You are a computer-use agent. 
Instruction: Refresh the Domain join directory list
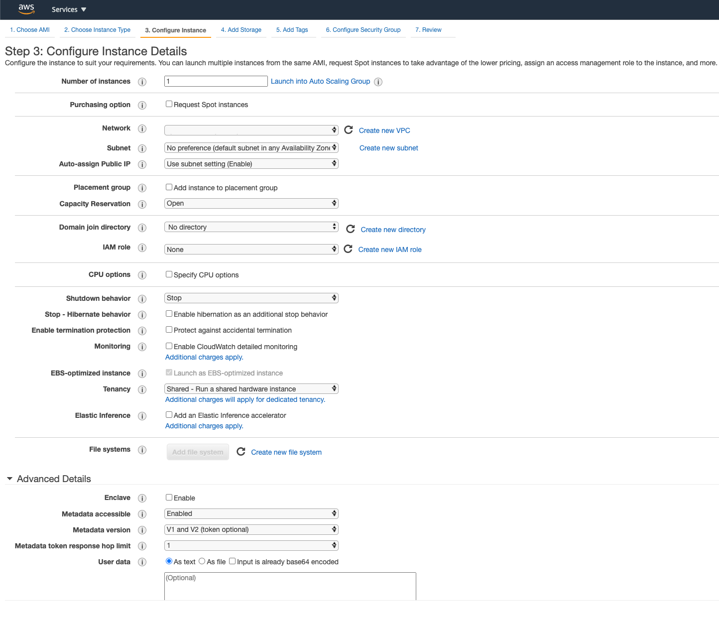[x=351, y=229]
